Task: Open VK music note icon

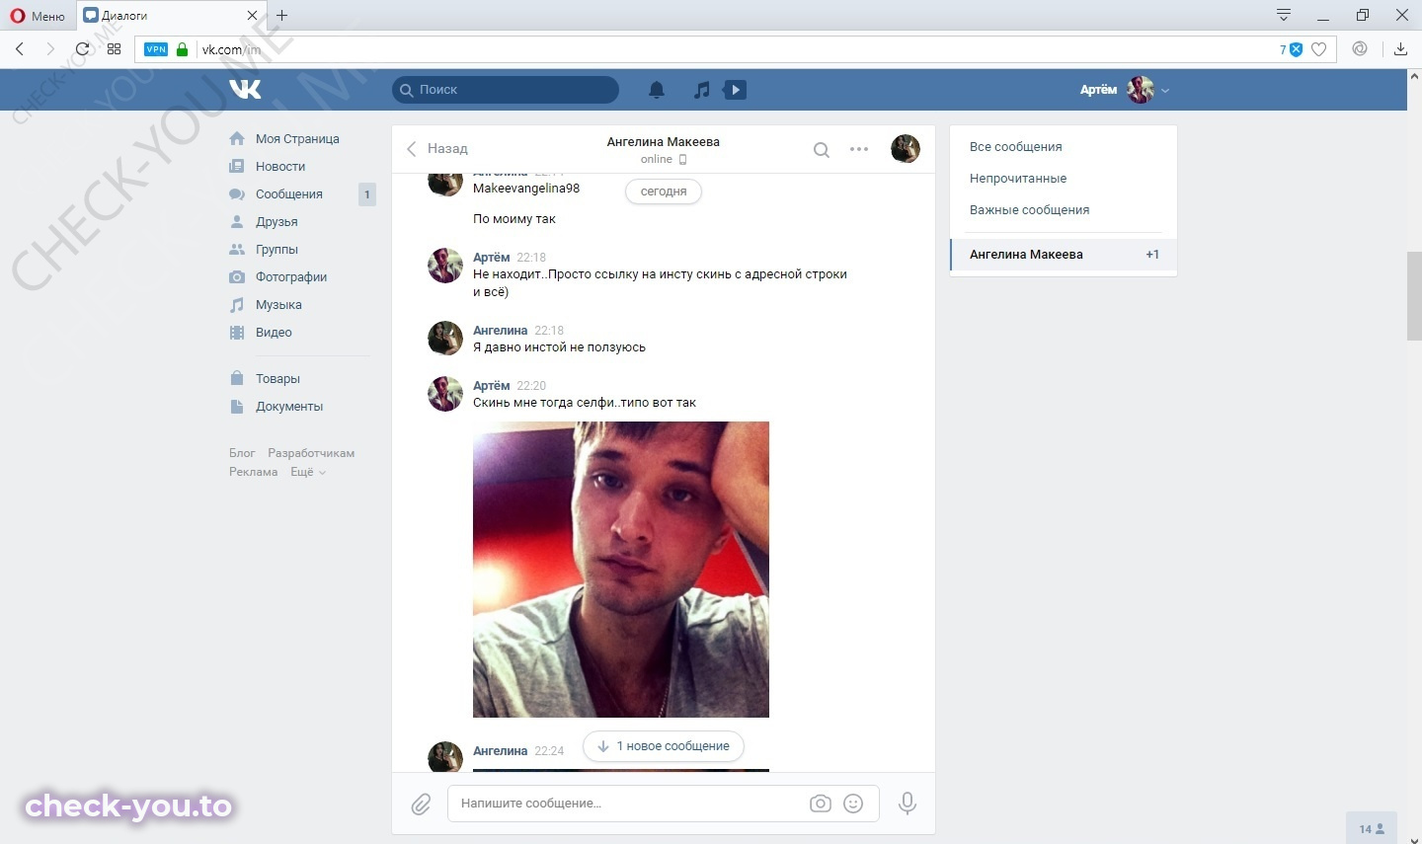Action: (701, 90)
